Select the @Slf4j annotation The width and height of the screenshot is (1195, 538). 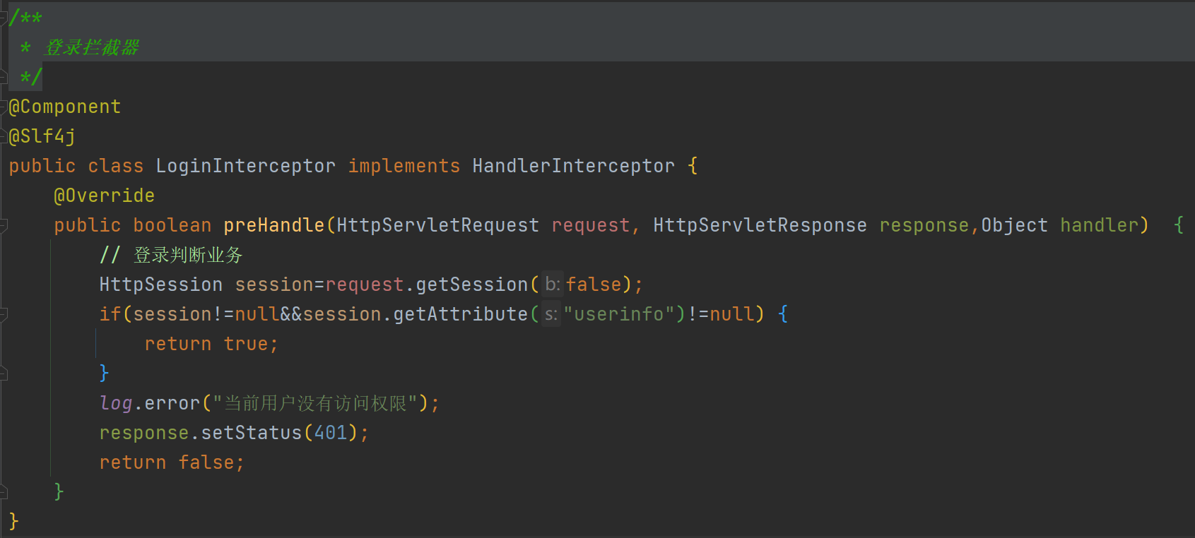click(42, 136)
